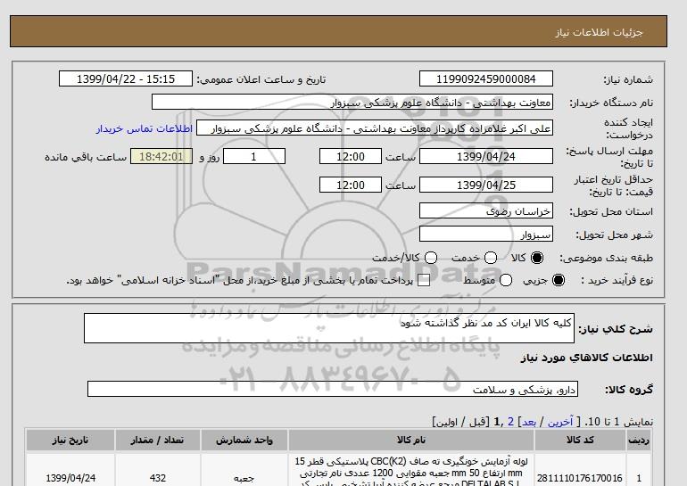687x486 pixels.
Task: Select the خدمت radio button
Action: [491, 258]
